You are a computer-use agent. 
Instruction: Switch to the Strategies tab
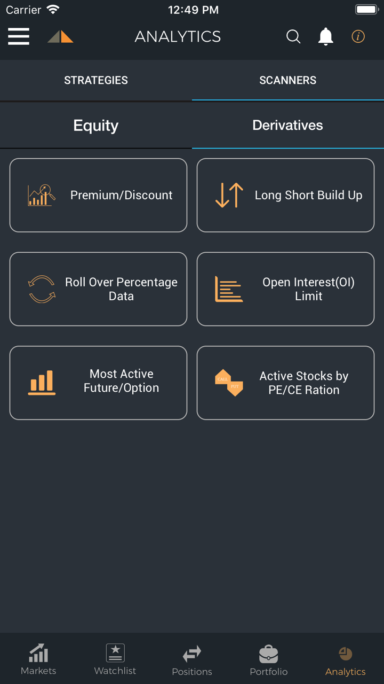96,80
